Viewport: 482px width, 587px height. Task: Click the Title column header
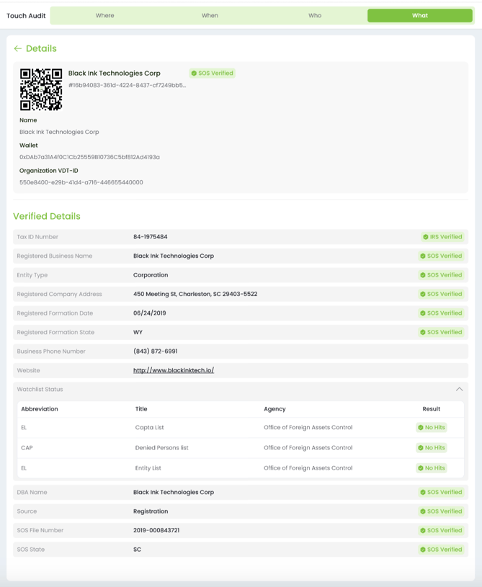coord(141,409)
